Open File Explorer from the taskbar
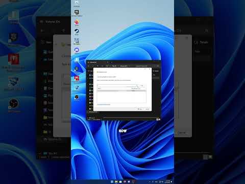 116,182
